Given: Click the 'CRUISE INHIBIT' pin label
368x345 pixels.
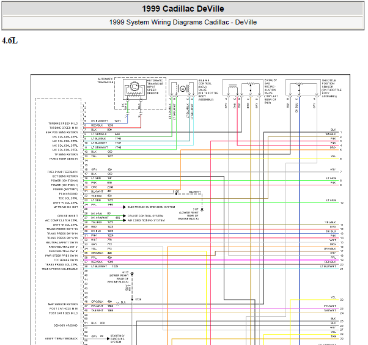Looking at the screenshot, I should [67, 216].
